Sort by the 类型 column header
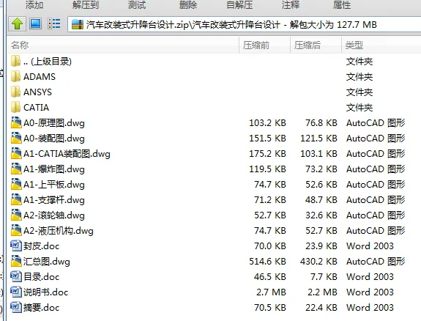This screenshot has width=421, height=321. [x=381, y=45]
